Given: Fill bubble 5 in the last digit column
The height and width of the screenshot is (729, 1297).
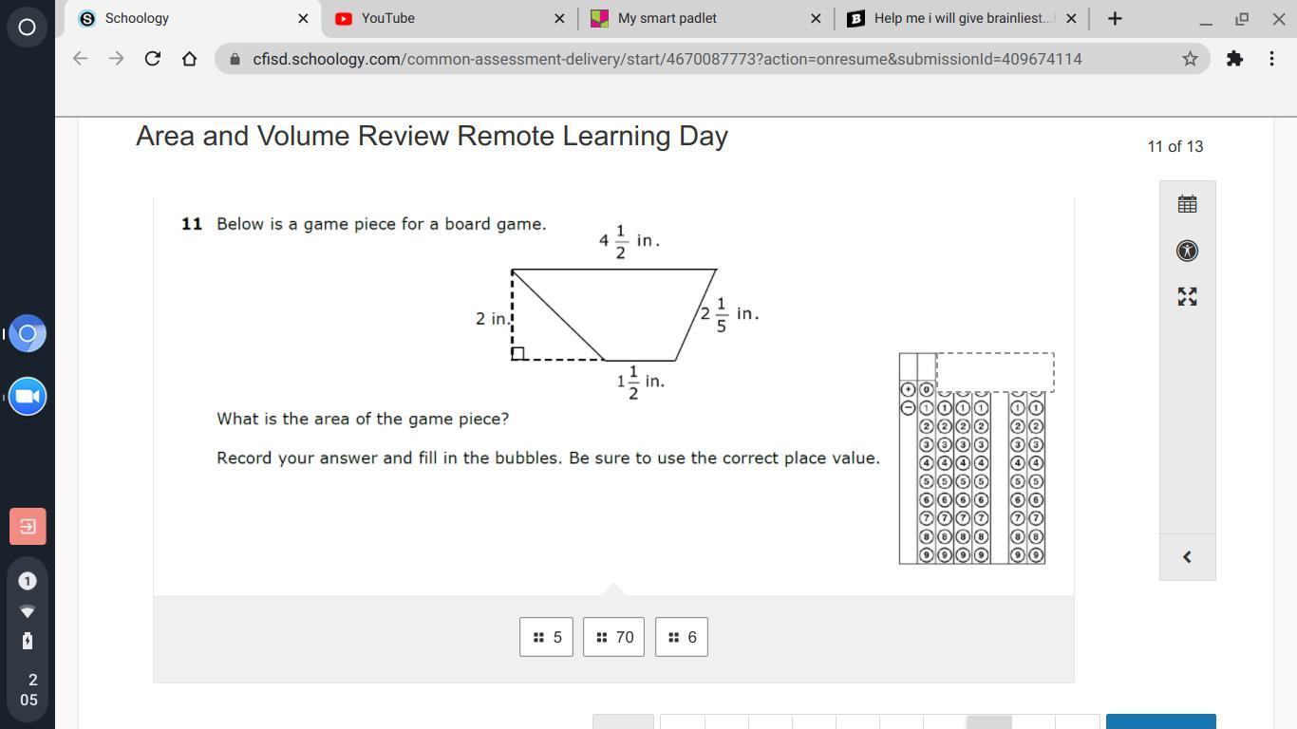Looking at the screenshot, I should [x=1036, y=481].
